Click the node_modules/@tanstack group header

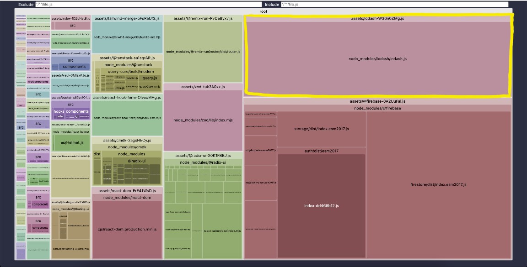pos(128,65)
